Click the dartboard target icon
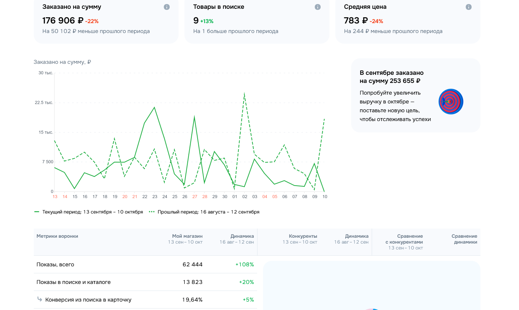519x310 pixels. [451, 102]
